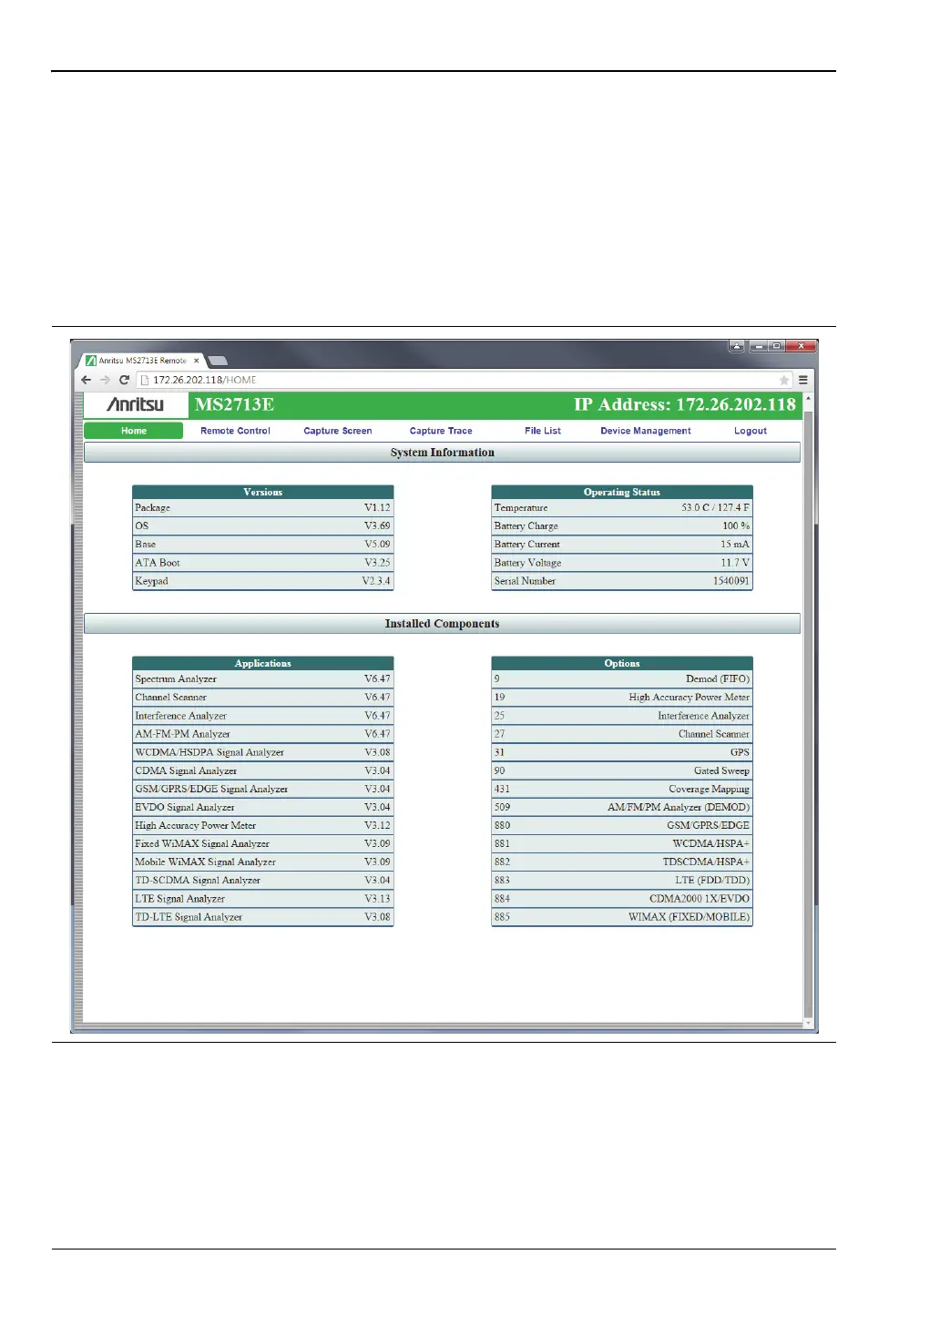This screenshot has height=1326, width=940.
Task: Open the Device Management tab
Action: tap(646, 431)
